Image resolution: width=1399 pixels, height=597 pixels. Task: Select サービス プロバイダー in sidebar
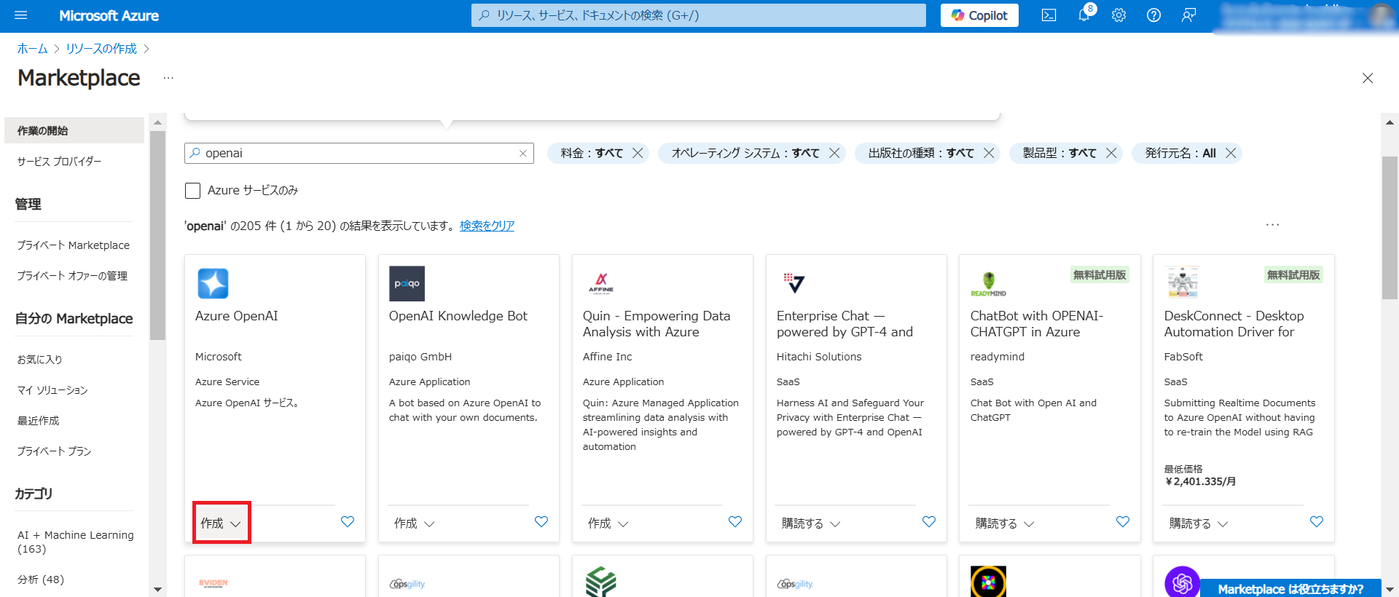[59, 161]
